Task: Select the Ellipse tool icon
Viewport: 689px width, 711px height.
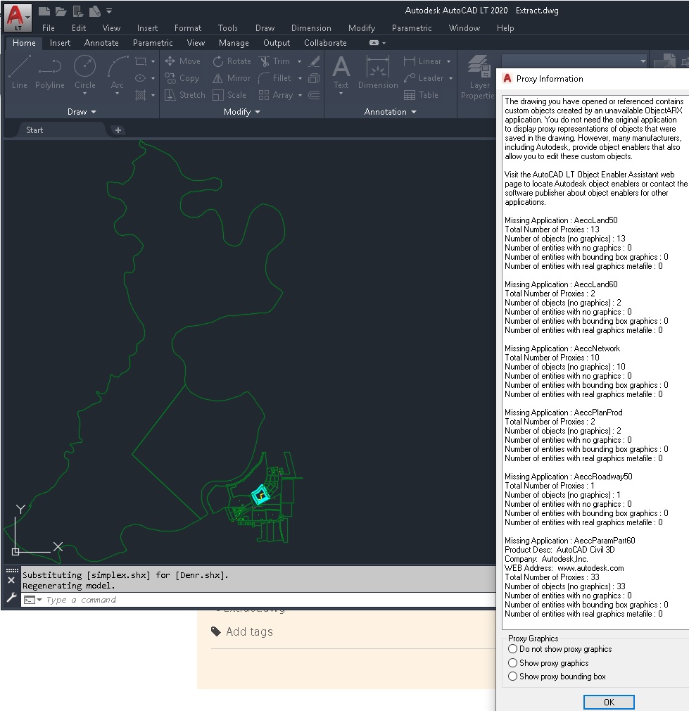Action: coord(141,78)
